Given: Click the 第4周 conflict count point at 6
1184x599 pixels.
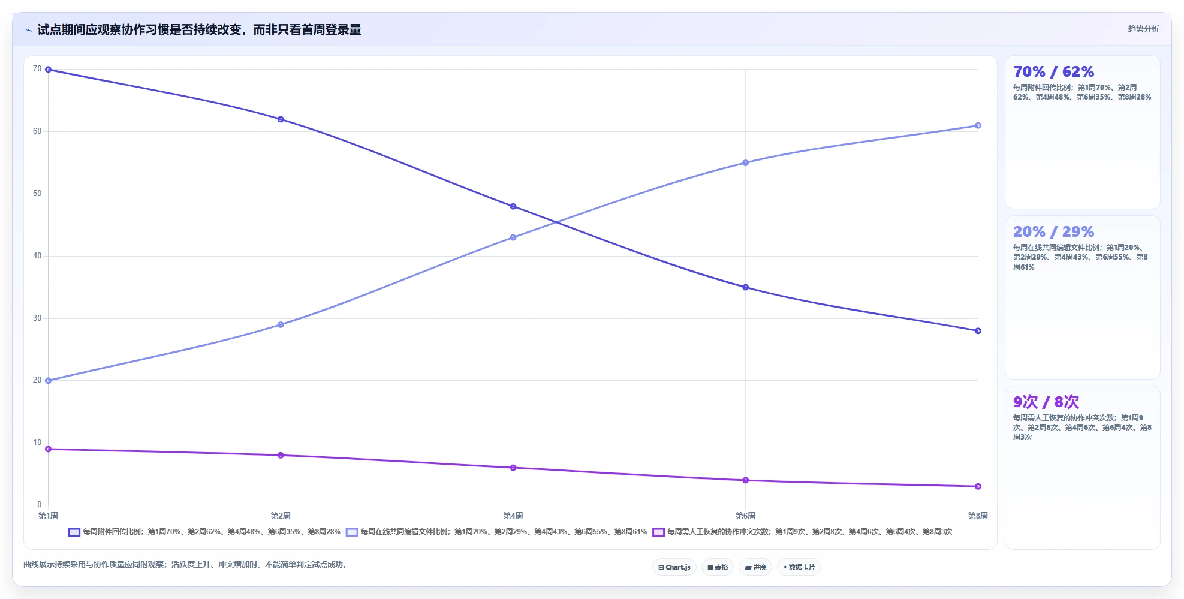Looking at the screenshot, I should click(513, 468).
